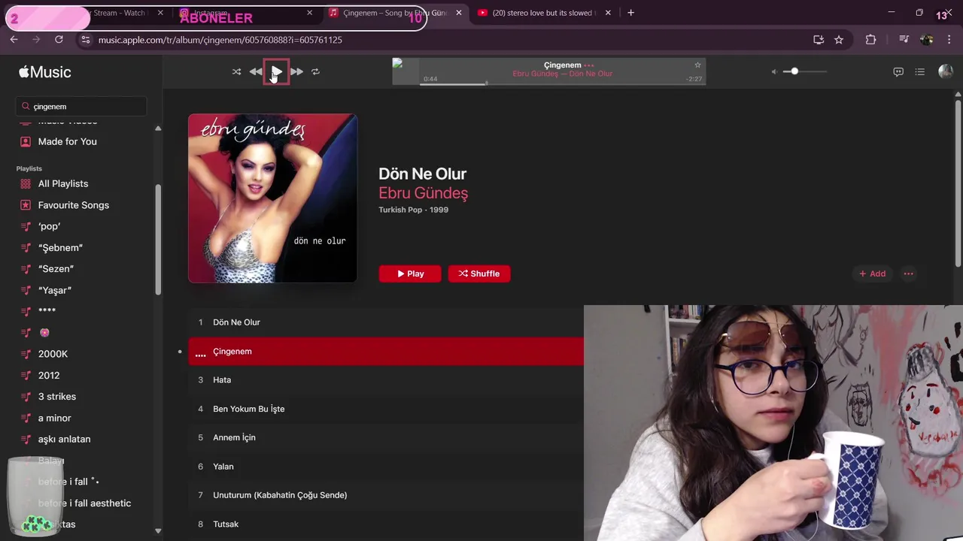Click the address bar URL

220,40
